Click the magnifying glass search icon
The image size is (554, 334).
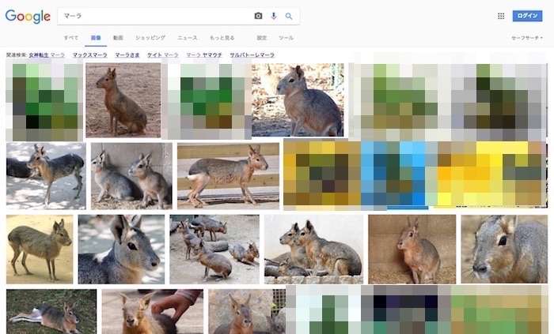pos(289,16)
